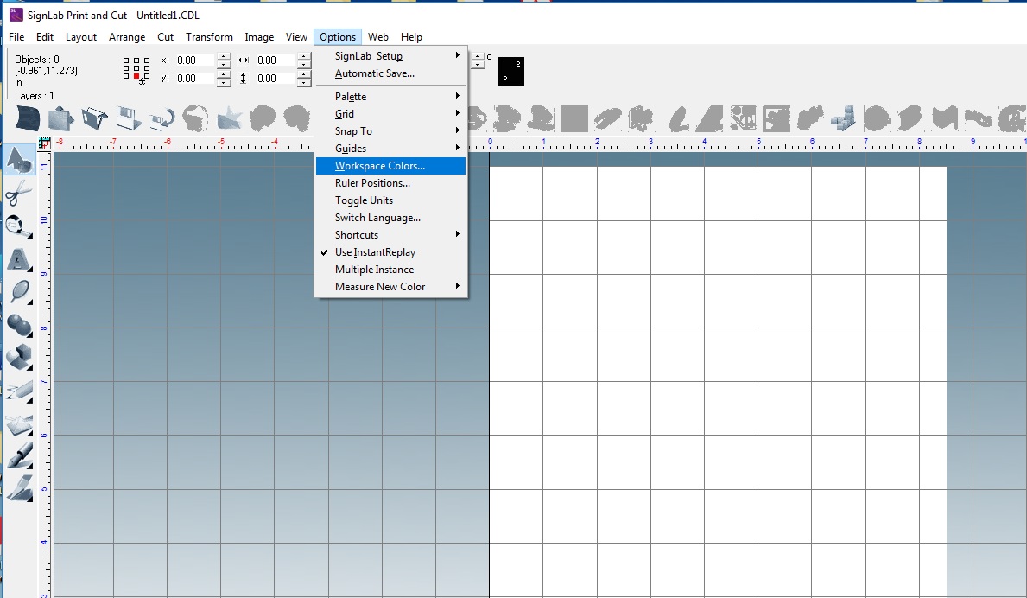The height and width of the screenshot is (598, 1027).
Task: Select the 3D shapes tool
Action: pyautogui.click(x=19, y=358)
